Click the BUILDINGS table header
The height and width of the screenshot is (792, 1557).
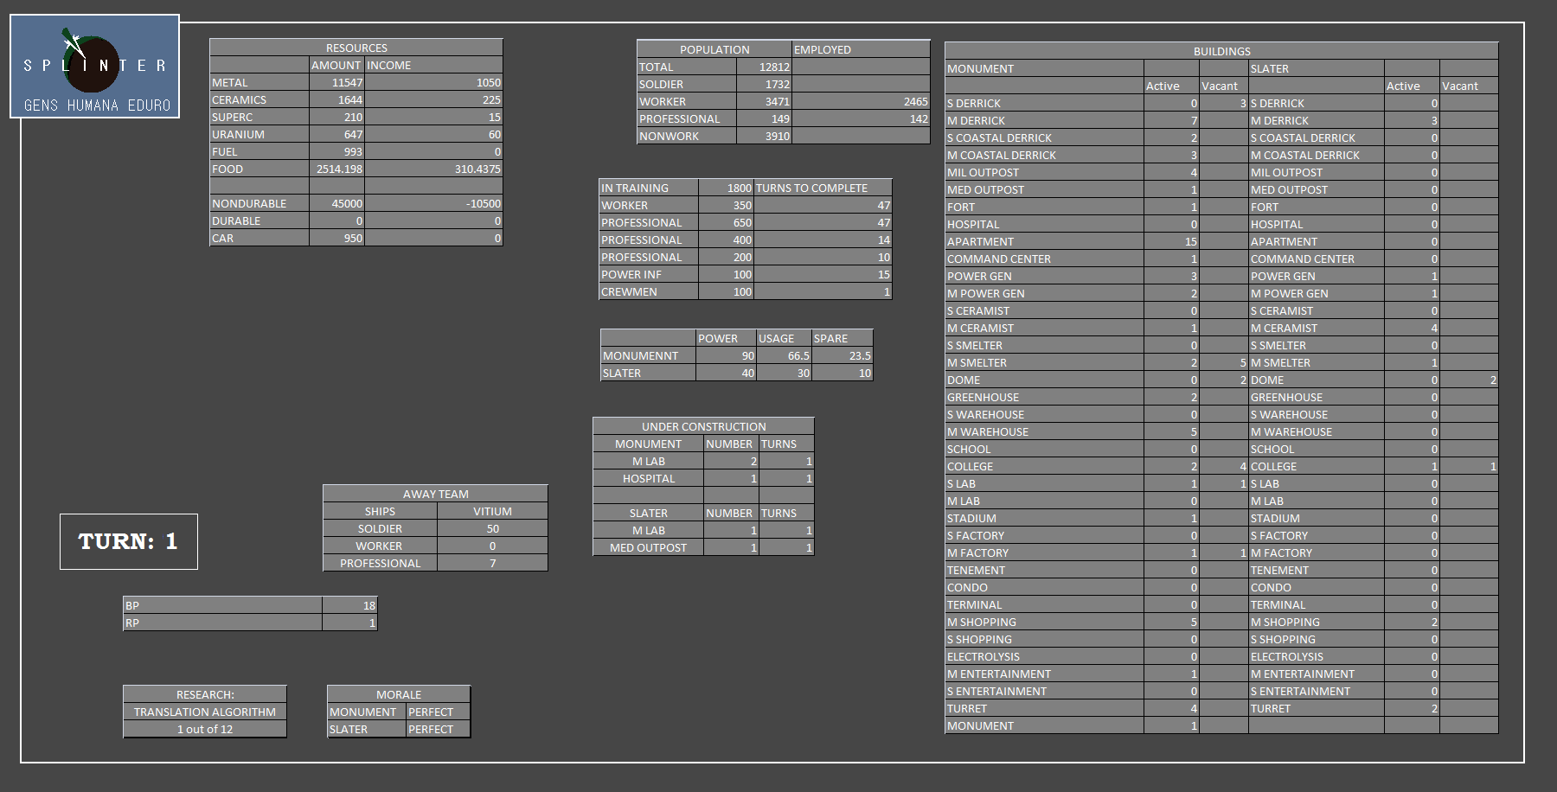pyautogui.click(x=1221, y=52)
